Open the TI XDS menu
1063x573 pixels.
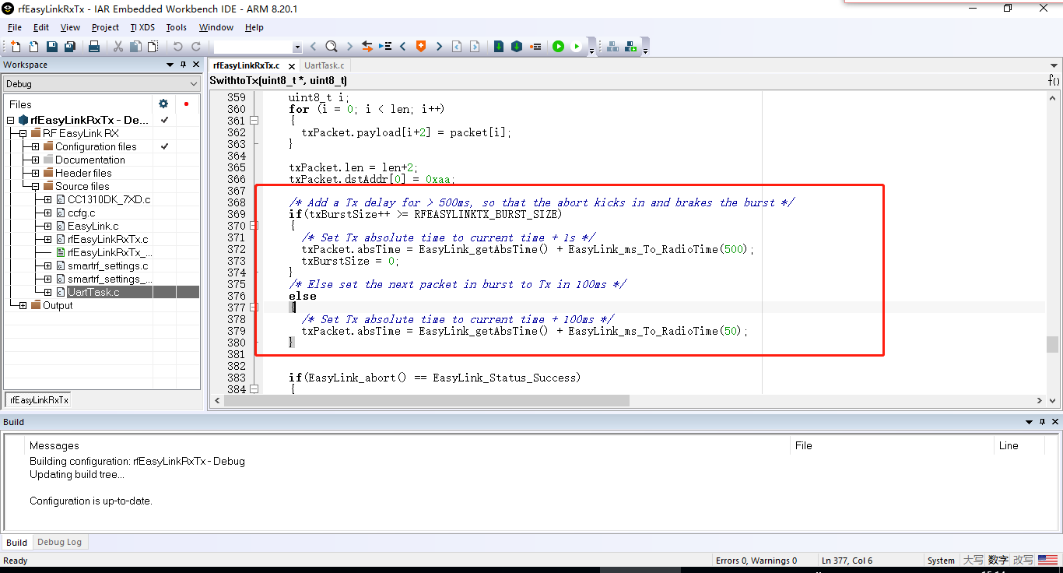click(x=142, y=27)
